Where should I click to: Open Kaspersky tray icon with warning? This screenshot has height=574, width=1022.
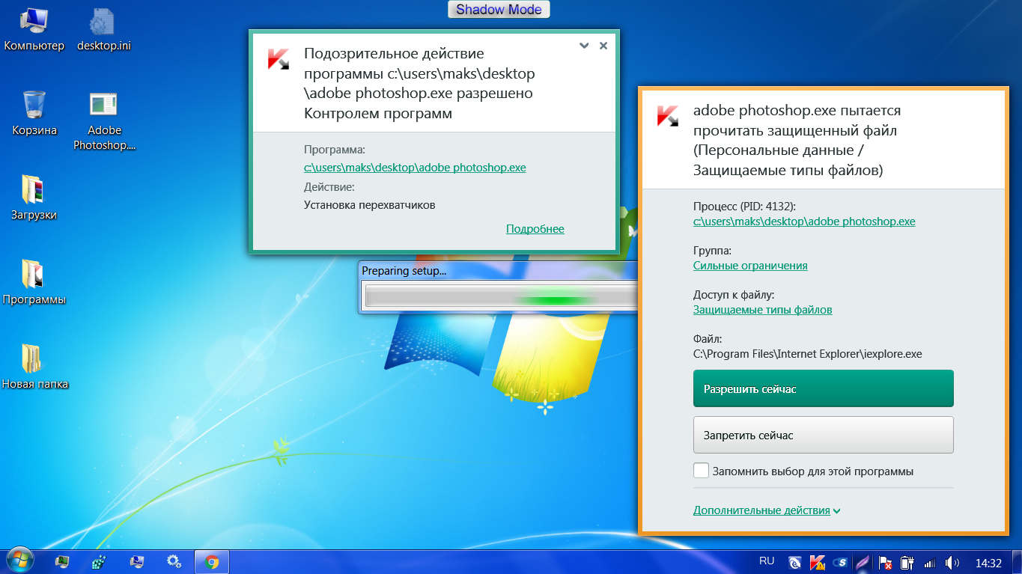[x=818, y=562]
